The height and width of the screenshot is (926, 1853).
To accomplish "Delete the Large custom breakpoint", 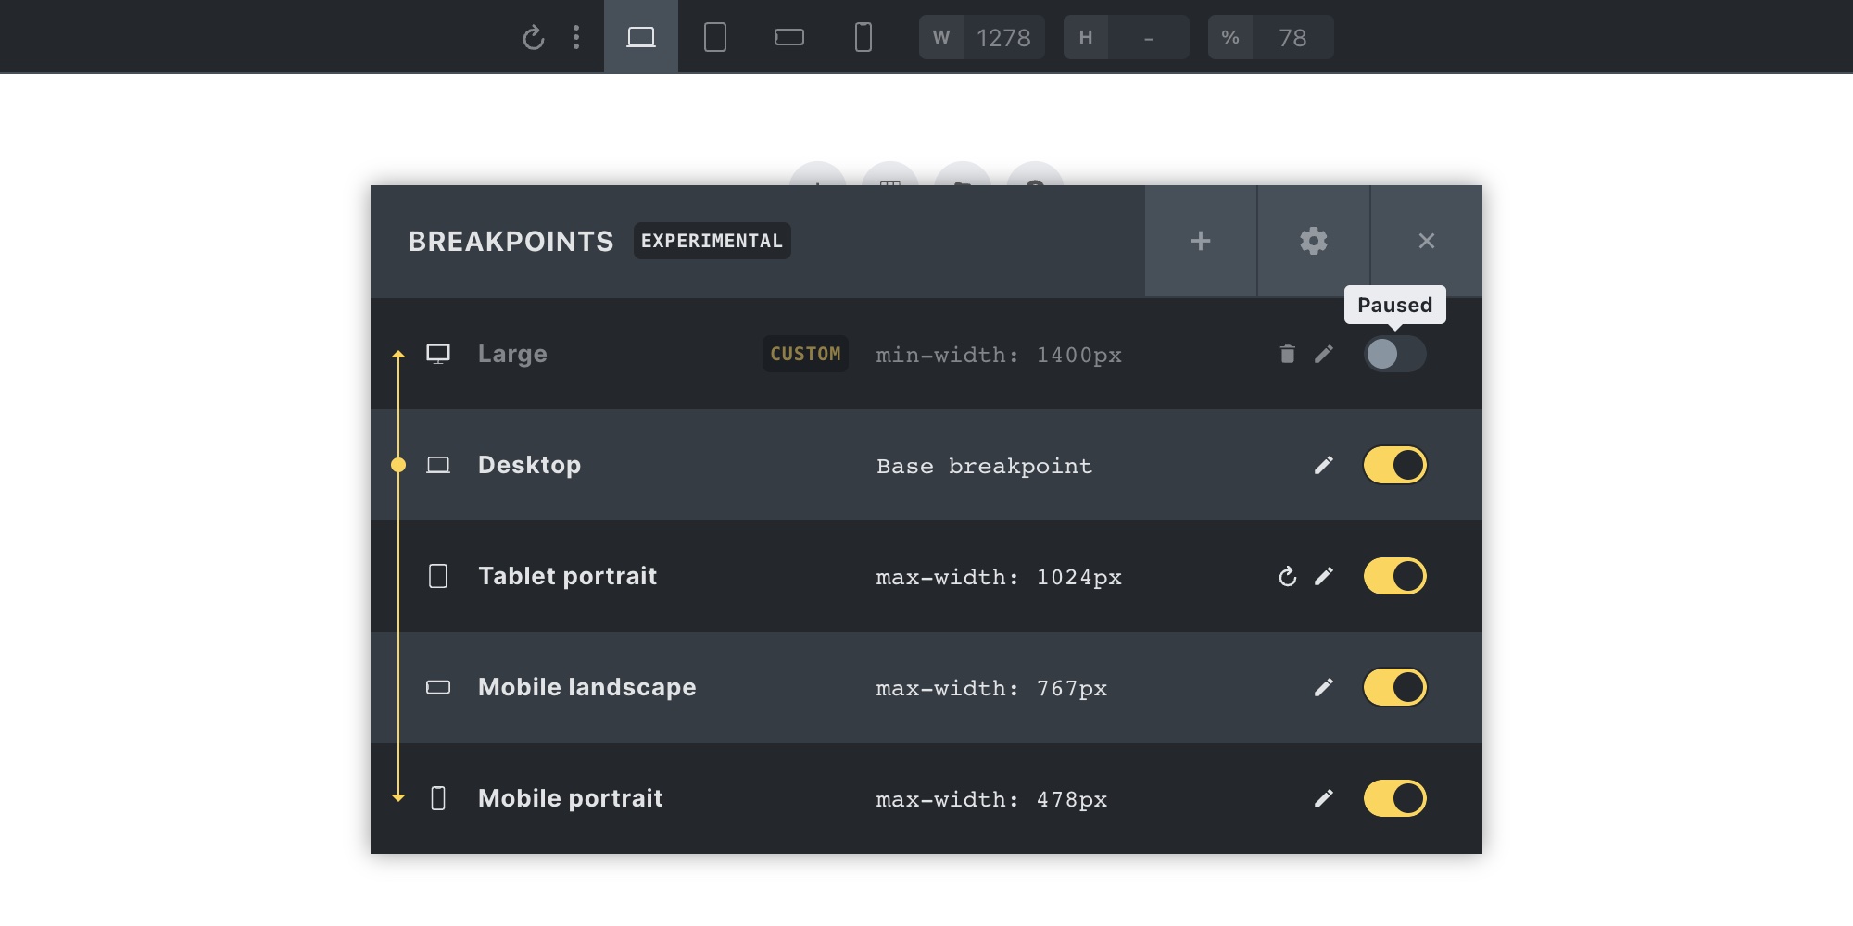I will click(1287, 354).
